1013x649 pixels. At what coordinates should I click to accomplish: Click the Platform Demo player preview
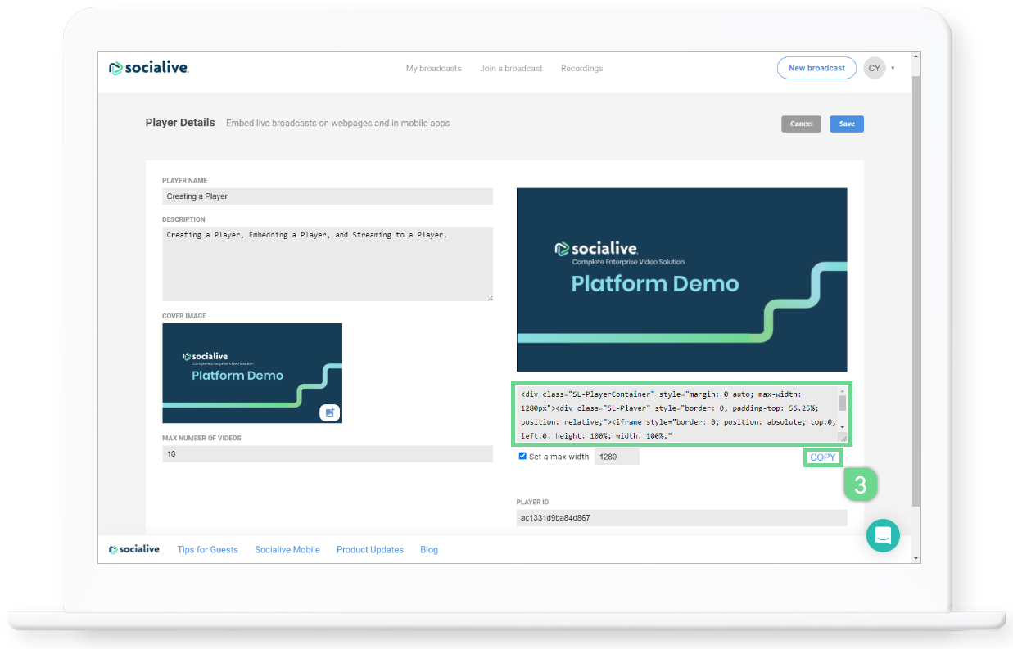pos(681,280)
